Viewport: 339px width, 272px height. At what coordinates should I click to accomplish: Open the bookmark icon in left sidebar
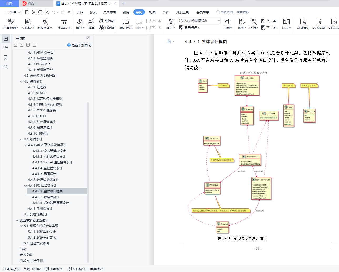tap(6, 58)
